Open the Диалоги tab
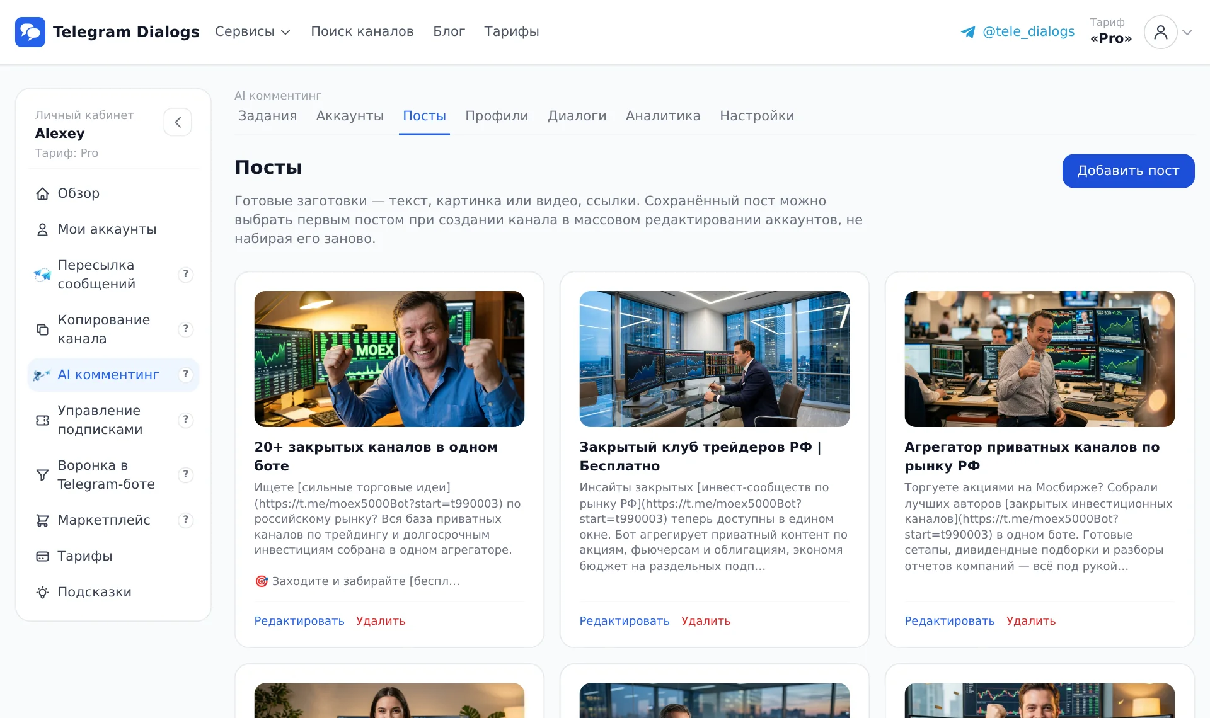Screen dimensions: 1210x718 (577, 116)
